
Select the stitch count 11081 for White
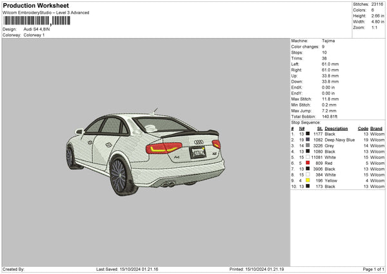click(317, 158)
